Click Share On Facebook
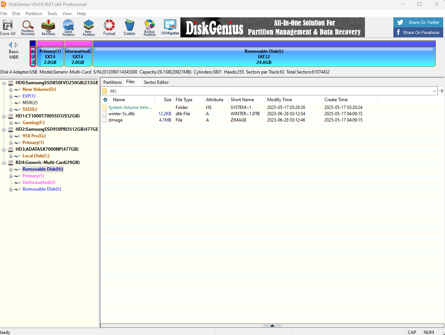Image resolution: width=445 pixels, height=335 pixels. (418, 32)
